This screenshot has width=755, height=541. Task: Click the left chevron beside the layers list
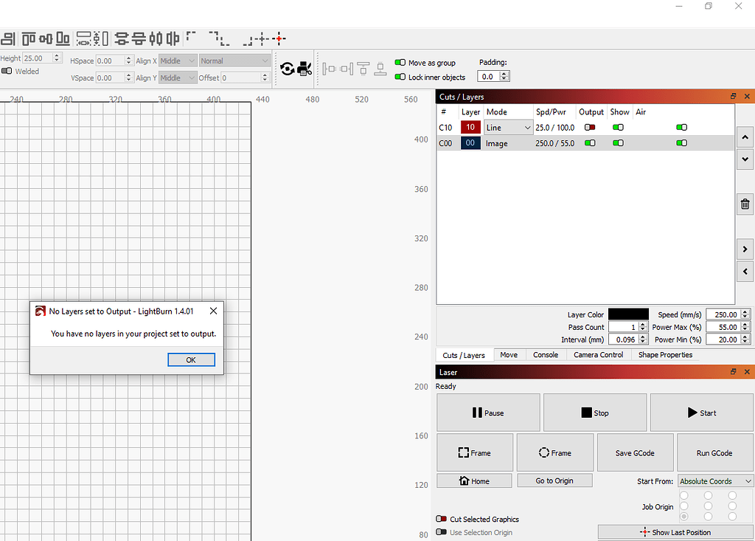(x=745, y=272)
